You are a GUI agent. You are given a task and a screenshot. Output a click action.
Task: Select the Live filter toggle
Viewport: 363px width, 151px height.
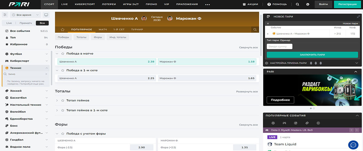(x=9, y=23)
